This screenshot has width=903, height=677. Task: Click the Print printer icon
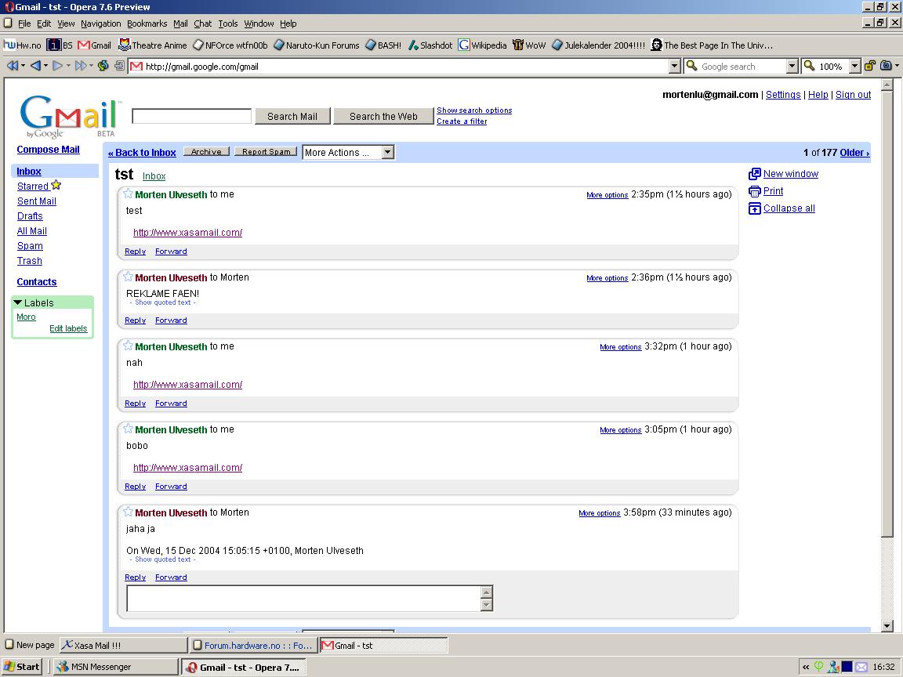point(754,191)
